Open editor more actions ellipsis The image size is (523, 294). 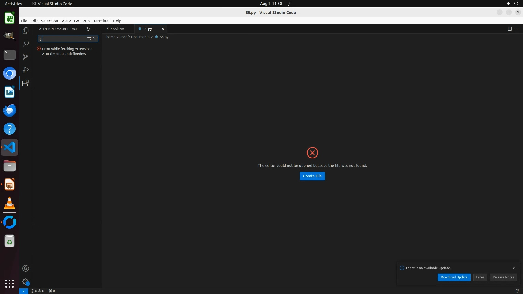pyautogui.click(x=517, y=29)
